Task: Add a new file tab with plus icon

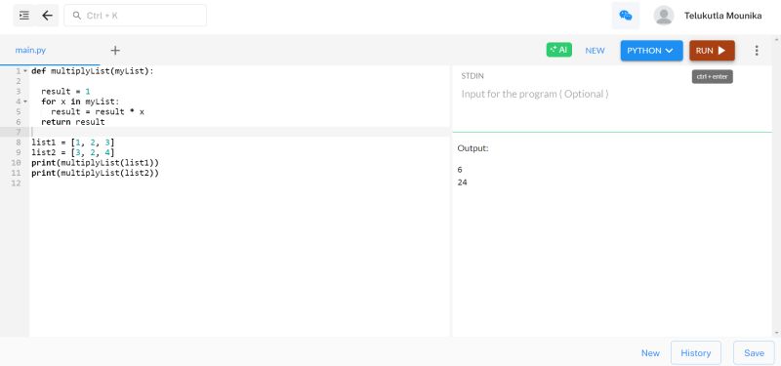Action: [115, 51]
